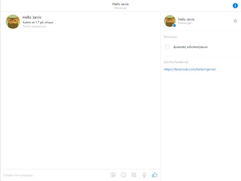
Task: Click the Επιλογές section heading
Action: [x=171, y=37]
